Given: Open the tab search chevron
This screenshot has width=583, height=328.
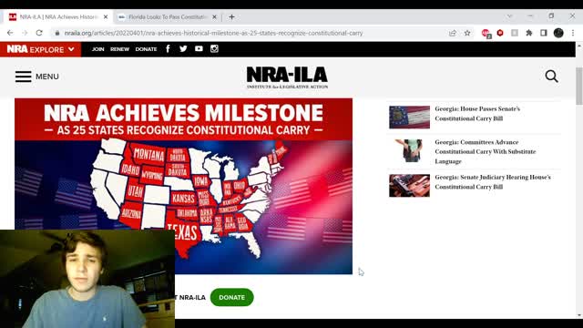Looking at the screenshot, I should (510, 16).
